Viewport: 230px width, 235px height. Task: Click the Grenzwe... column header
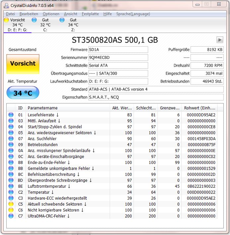tap(170, 108)
